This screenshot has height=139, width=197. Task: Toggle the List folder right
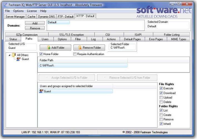click(161, 110)
